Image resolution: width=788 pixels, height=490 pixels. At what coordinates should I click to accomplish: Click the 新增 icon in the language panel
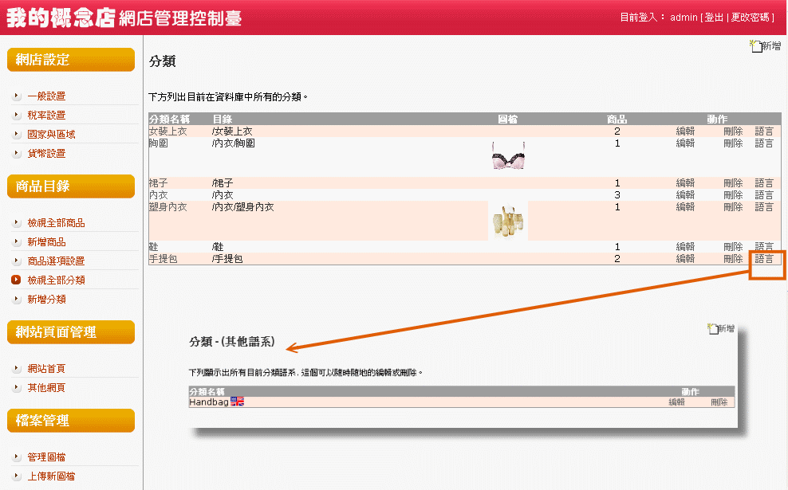coord(713,328)
